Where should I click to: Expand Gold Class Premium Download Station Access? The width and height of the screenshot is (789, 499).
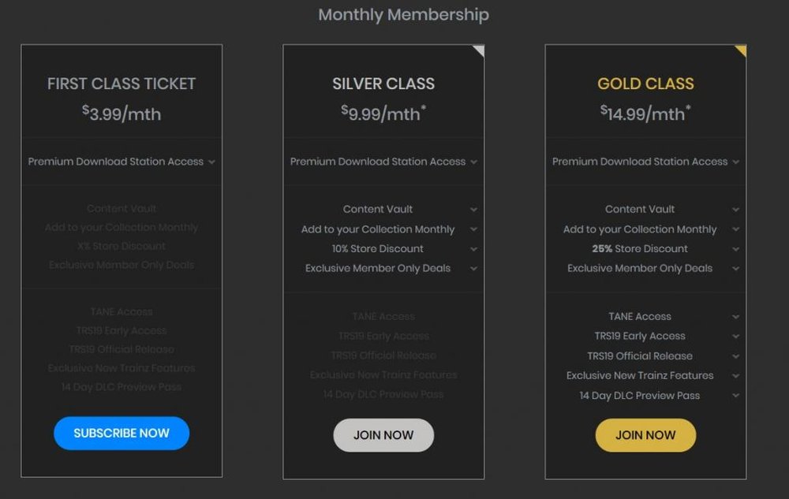point(736,162)
